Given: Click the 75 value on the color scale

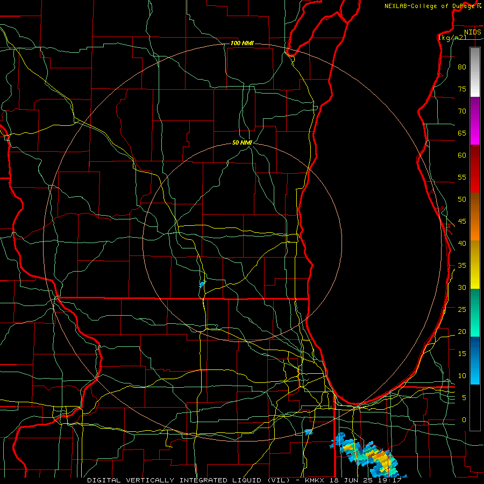Looking at the screenshot, I should point(462,89).
